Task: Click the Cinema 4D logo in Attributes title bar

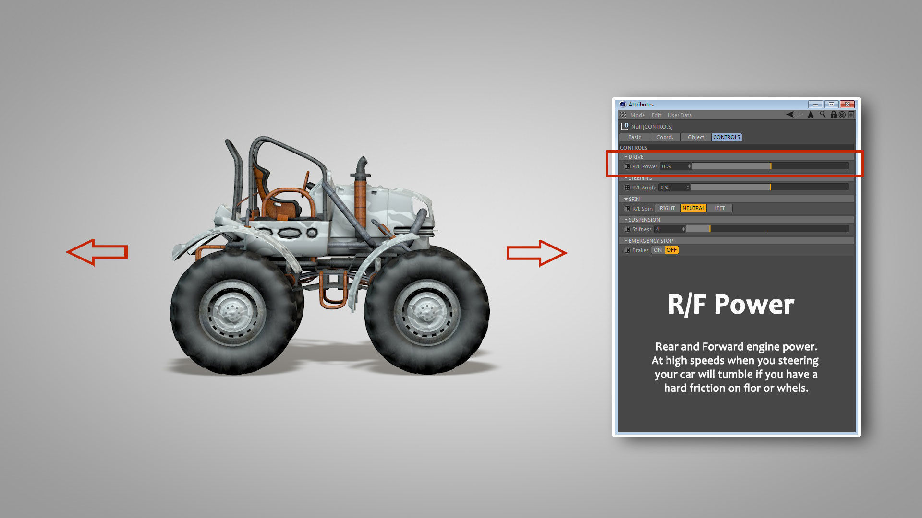Action: [623, 104]
